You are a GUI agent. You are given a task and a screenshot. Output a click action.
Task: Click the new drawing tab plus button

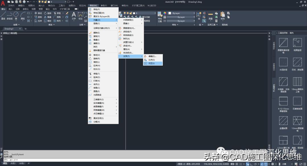[x=26, y=29]
